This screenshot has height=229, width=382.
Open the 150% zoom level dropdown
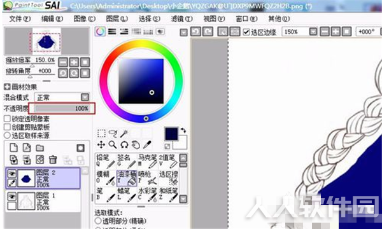(x=313, y=32)
